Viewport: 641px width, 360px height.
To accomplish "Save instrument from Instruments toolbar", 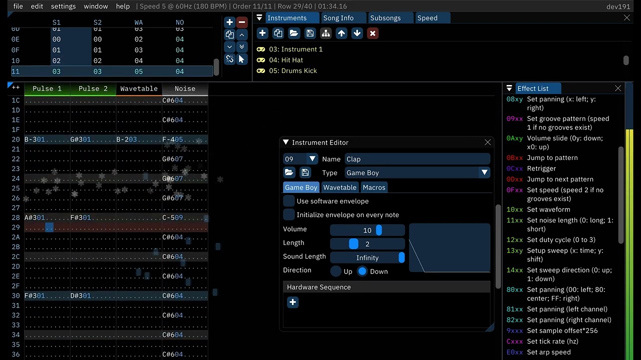I will 310,33.
